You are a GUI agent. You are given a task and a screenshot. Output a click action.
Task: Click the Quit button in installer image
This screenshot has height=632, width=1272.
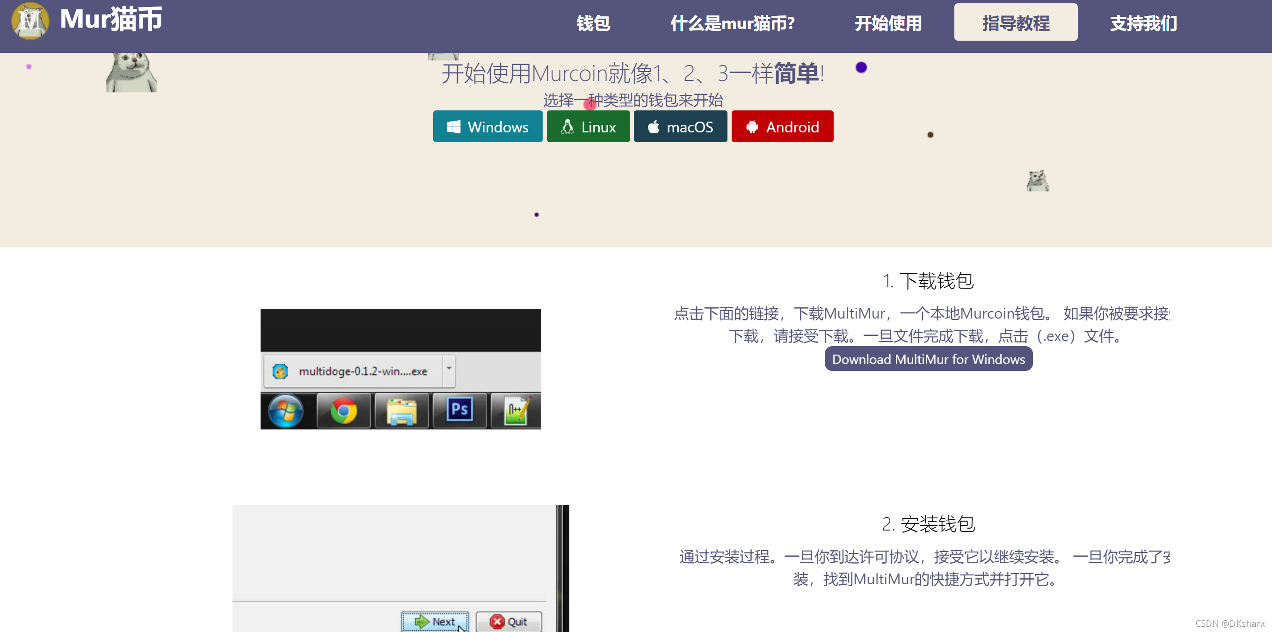[509, 621]
